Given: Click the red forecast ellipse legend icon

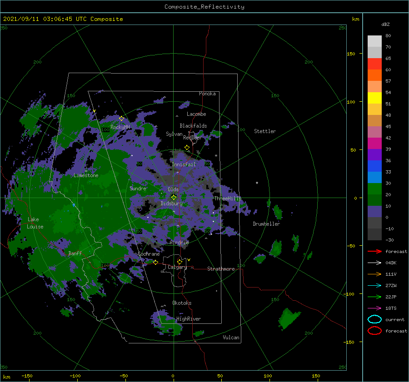Looking at the screenshot, I should 374,331.
